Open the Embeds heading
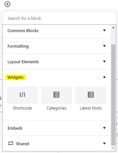This screenshot has height=153, width=118. point(15,128)
